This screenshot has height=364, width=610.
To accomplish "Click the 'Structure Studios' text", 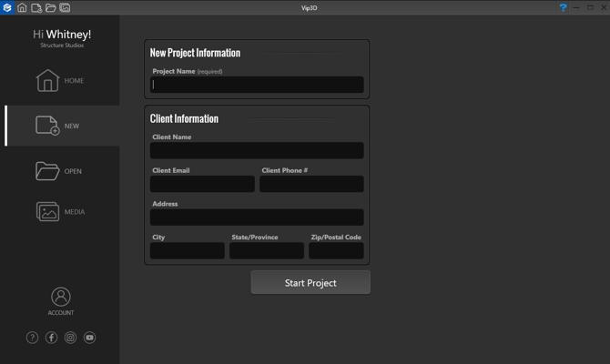I will (62, 45).
